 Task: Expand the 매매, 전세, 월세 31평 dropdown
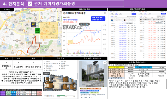click(x=98, y=19)
